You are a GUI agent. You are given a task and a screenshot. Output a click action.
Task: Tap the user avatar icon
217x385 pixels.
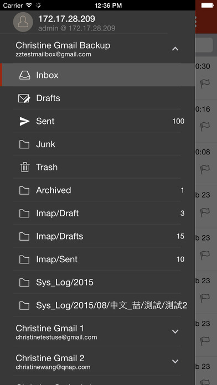[x=23, y=22]
